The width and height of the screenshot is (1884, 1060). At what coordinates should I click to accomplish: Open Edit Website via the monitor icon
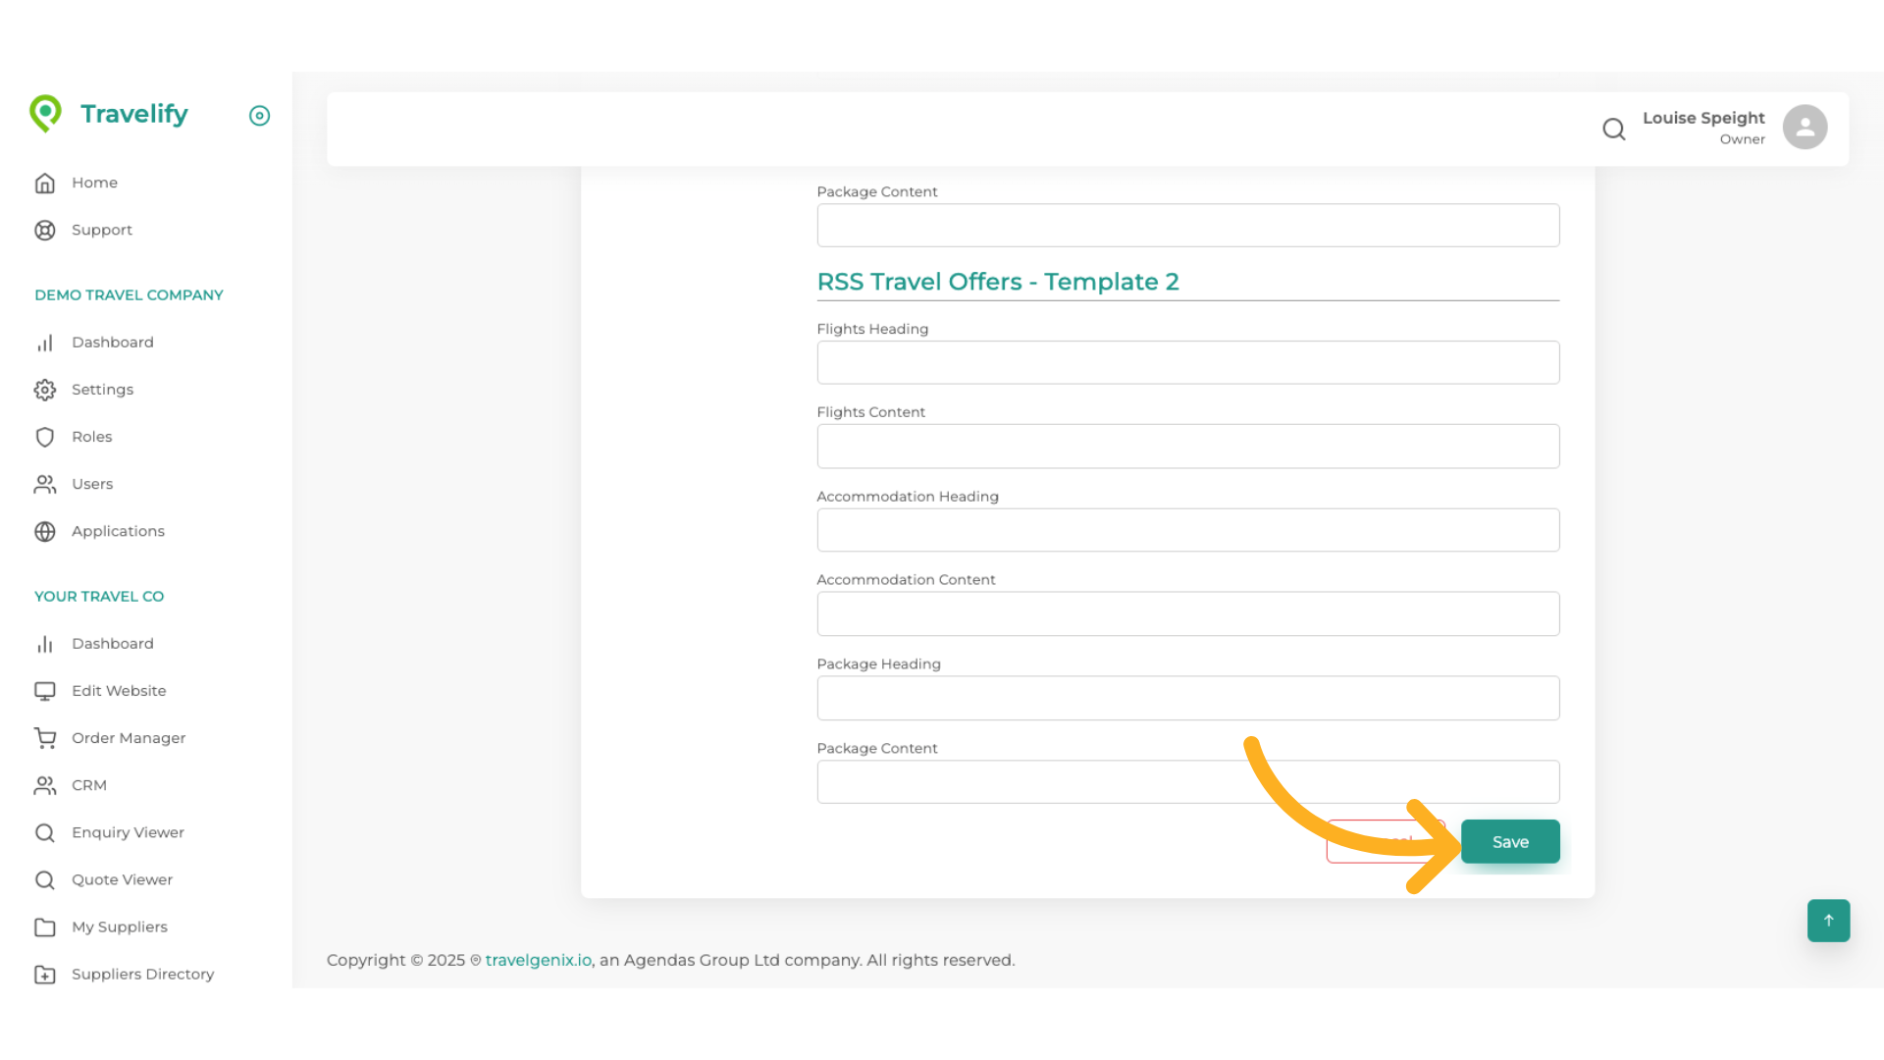click(45, 690)
